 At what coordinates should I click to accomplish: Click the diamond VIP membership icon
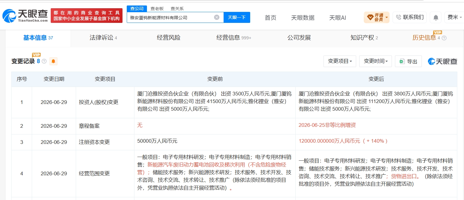click(370, 17)
